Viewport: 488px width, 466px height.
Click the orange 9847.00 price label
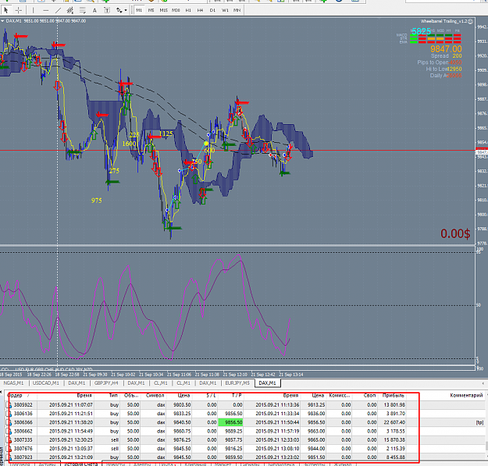coord(446,49)
